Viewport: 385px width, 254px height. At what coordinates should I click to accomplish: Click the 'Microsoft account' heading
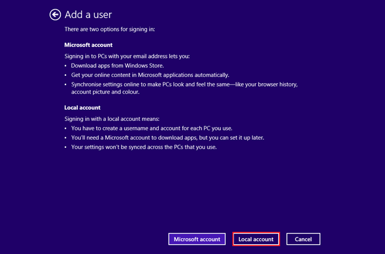click(88, 45)
